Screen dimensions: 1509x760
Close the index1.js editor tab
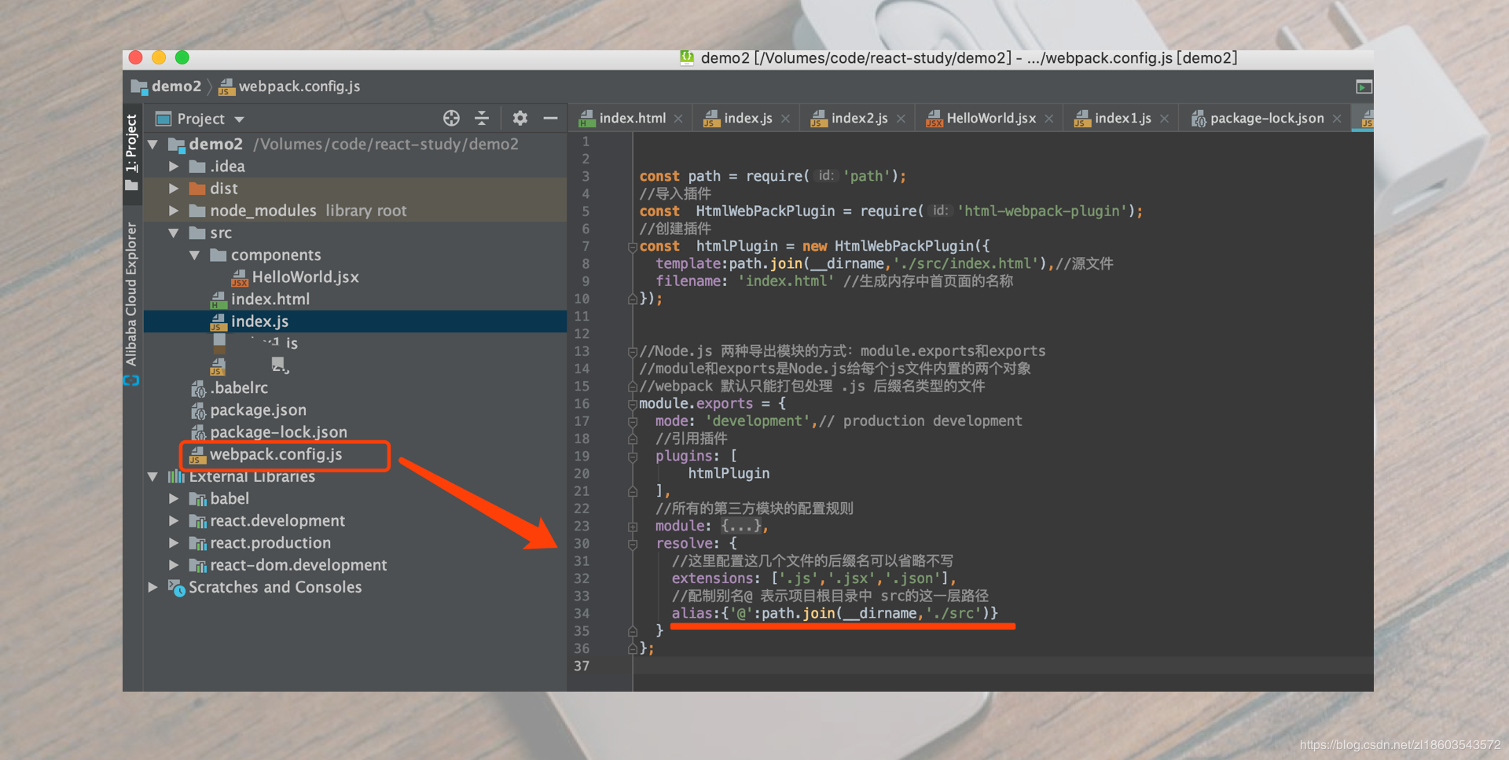1164,119
